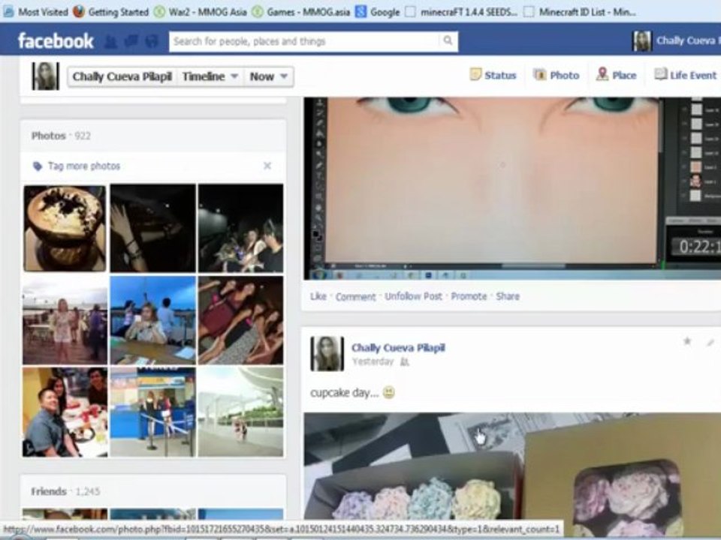Open the blue sky table photo thumbnail
This screenshot has height=540, width=721.
pyautogui.click(x=152, y=320)
